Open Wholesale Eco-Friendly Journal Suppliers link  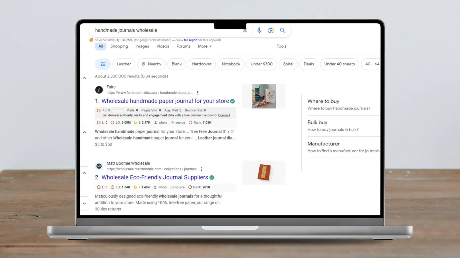click(155, 177)
